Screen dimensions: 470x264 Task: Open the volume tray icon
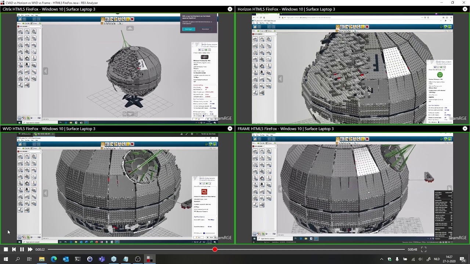[x=420, y=259]
